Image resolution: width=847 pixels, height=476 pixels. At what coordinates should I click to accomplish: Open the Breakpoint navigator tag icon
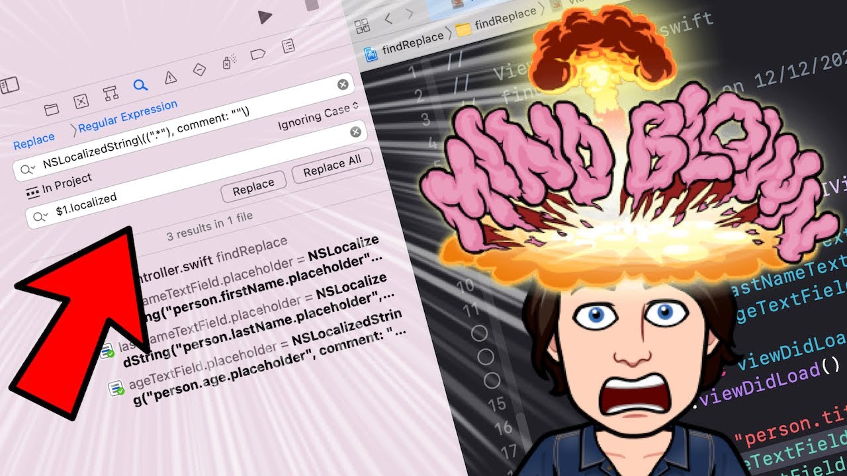[x=258, y=54]
